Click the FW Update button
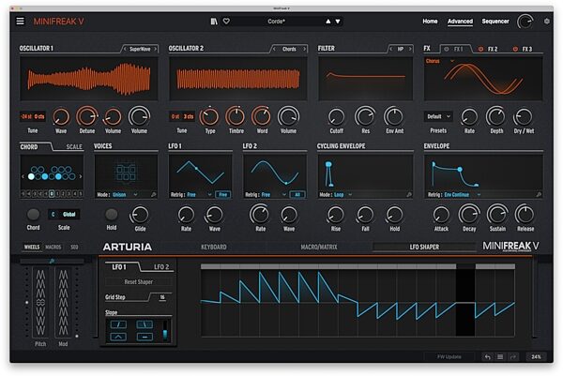Image resolution: width=563 pixels, height=376 pixels. click(449, 356)
